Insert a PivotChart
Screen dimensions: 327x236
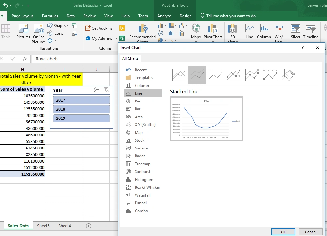[x=213, y=32]
